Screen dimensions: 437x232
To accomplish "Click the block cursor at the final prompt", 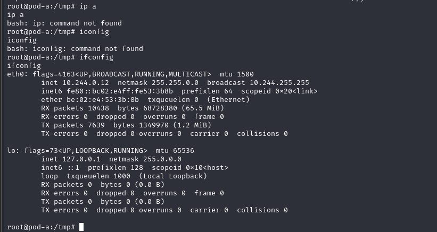I will (x=81, y=227).
